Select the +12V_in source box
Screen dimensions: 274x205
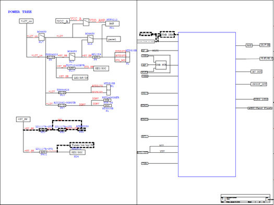pyautogui.click(x=26, y=21)
